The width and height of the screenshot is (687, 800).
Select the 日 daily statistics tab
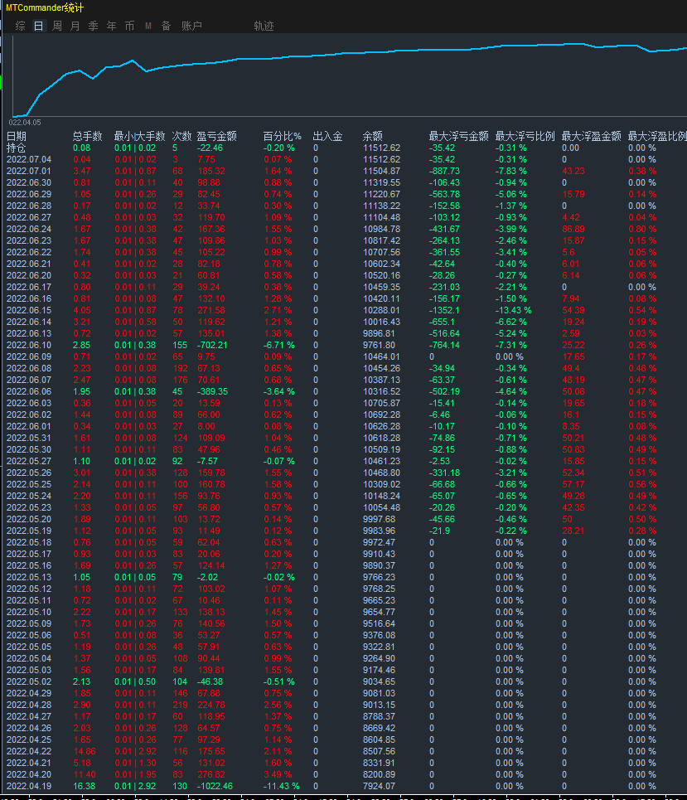(x=39, y=26)
